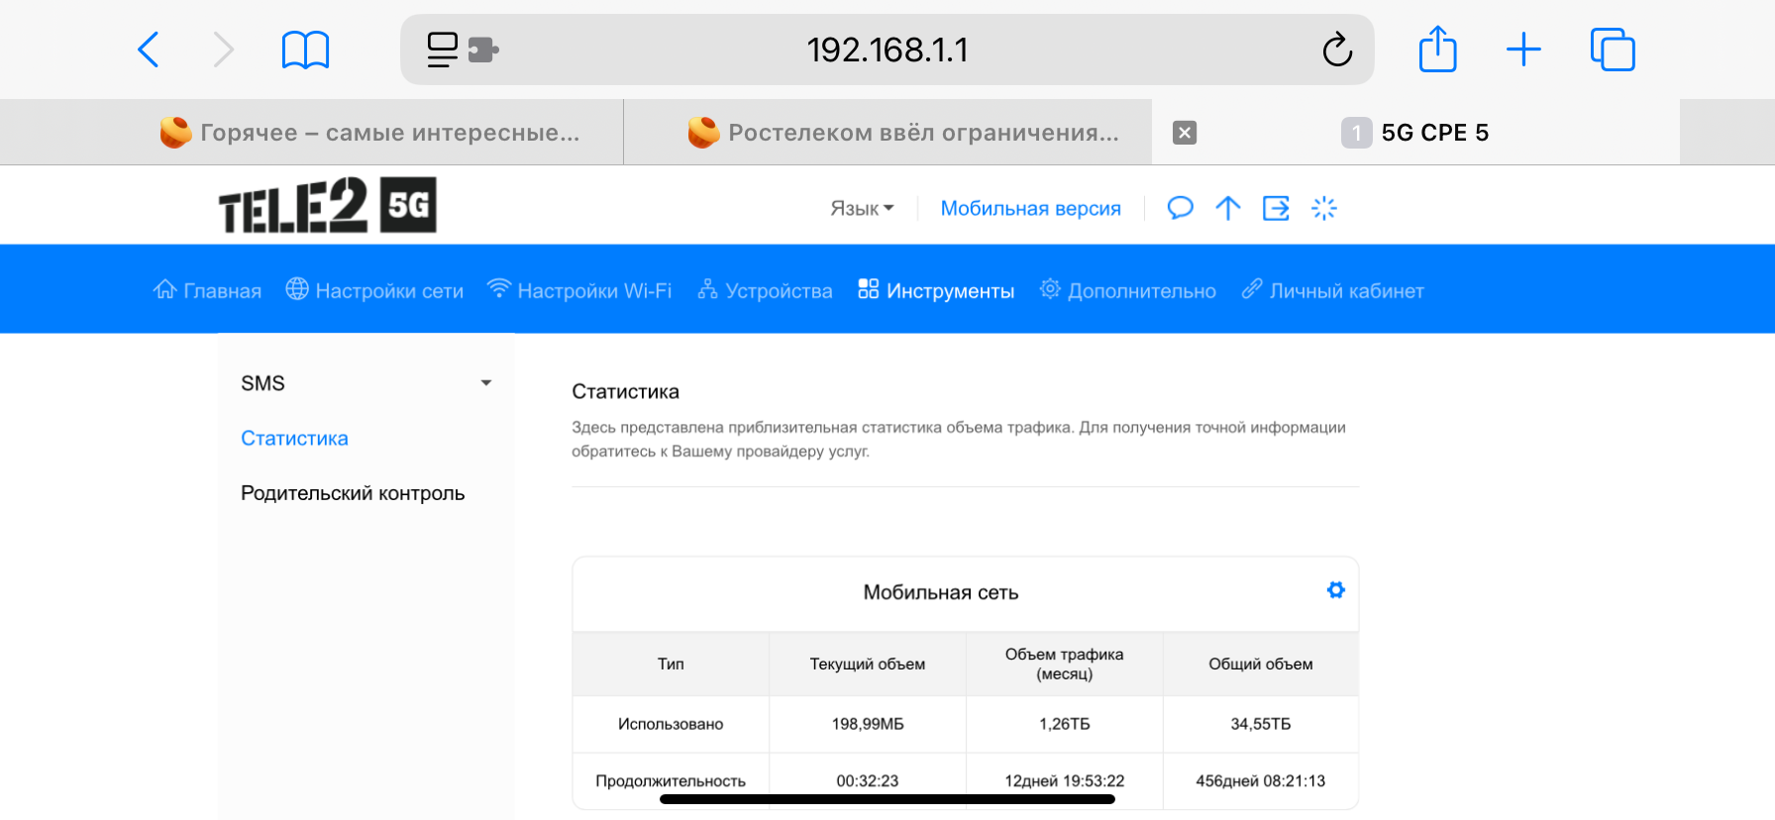Click the loading spinner icon in header
Screen dimensions: 1775x820
tap(1323, 208)
